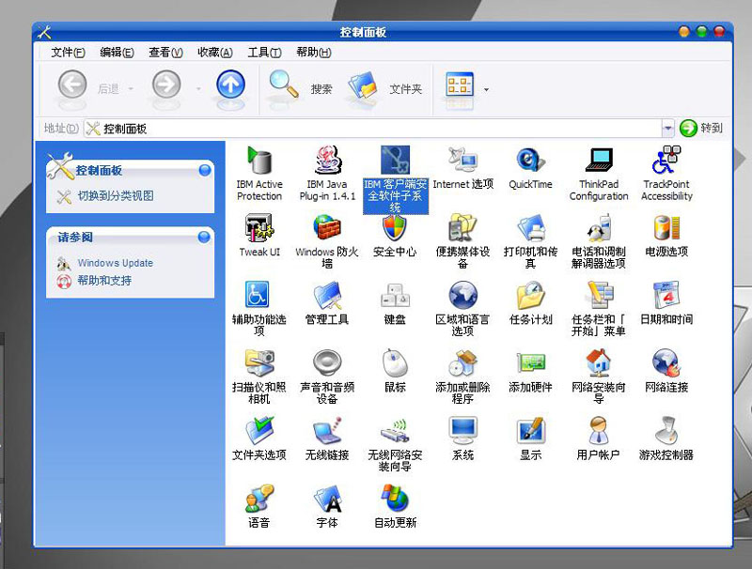Collapse the 控制面板 sidebar panel
The height and width of the screenshot is (569, 752).
(205, 170)
